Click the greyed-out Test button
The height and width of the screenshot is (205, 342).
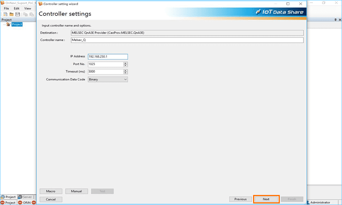(102, 191)
